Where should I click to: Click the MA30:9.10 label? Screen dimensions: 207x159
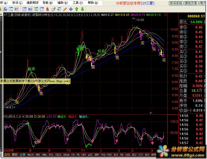pos(154,15)
